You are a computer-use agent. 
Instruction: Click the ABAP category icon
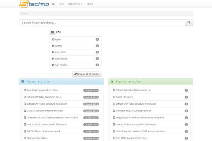pos(53,39)
